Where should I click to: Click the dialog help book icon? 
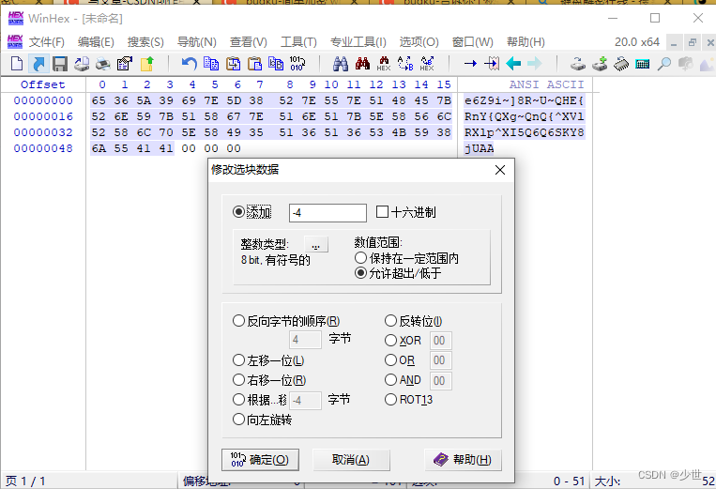[x=441, y=459]
